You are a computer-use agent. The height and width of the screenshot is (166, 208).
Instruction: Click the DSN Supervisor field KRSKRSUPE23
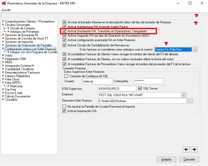pyautogui.click(x=117, y=89)
